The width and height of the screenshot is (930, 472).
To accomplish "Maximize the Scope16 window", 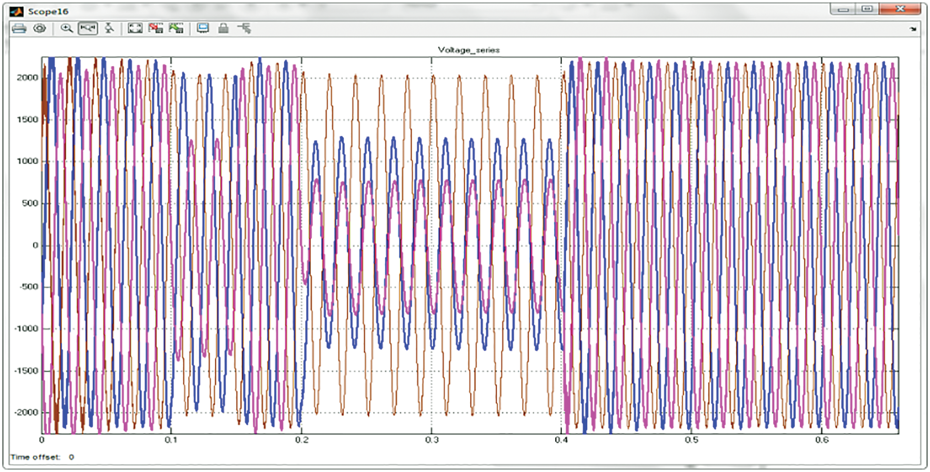I will pos(867,9).
